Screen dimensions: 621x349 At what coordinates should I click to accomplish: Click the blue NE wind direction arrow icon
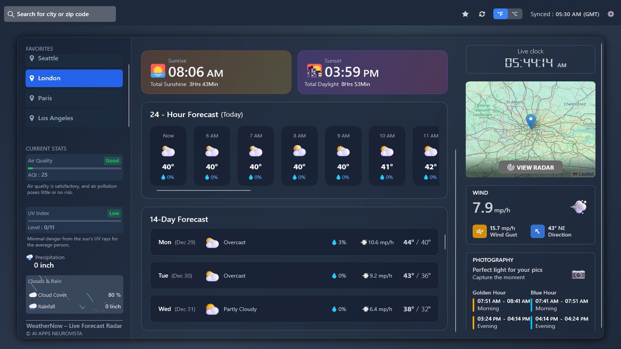(537, 231)
